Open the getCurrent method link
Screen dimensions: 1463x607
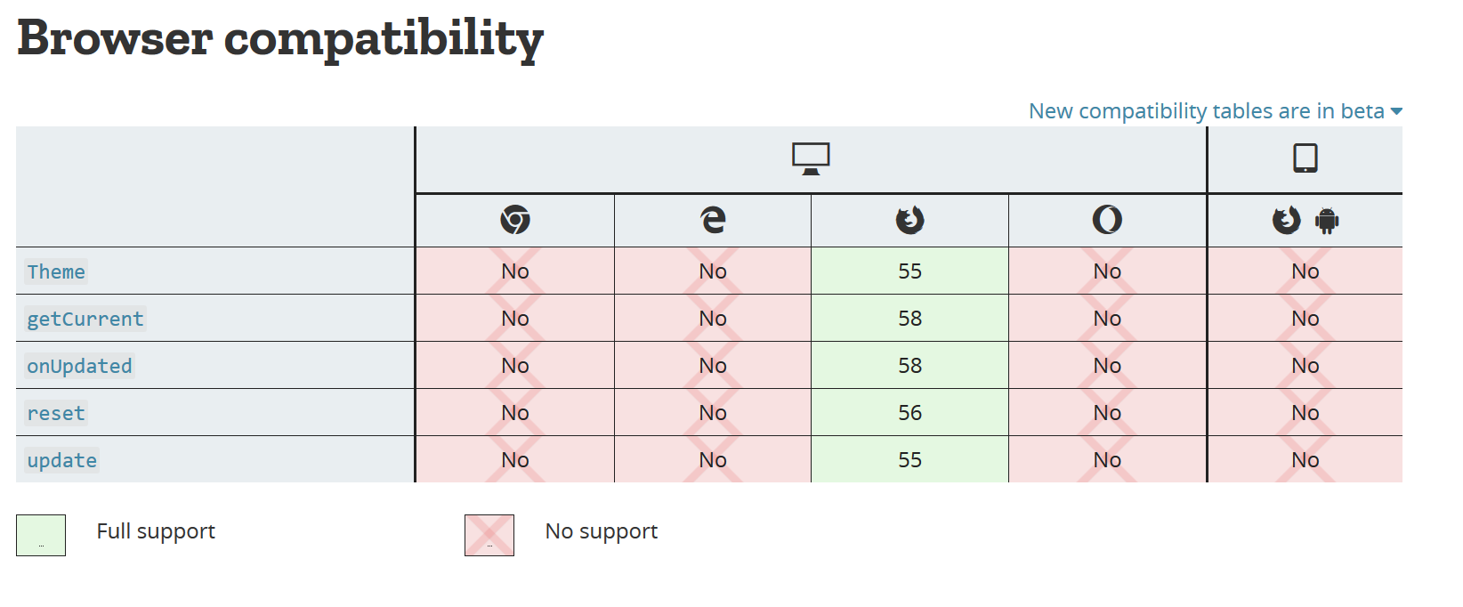(85, 319)
